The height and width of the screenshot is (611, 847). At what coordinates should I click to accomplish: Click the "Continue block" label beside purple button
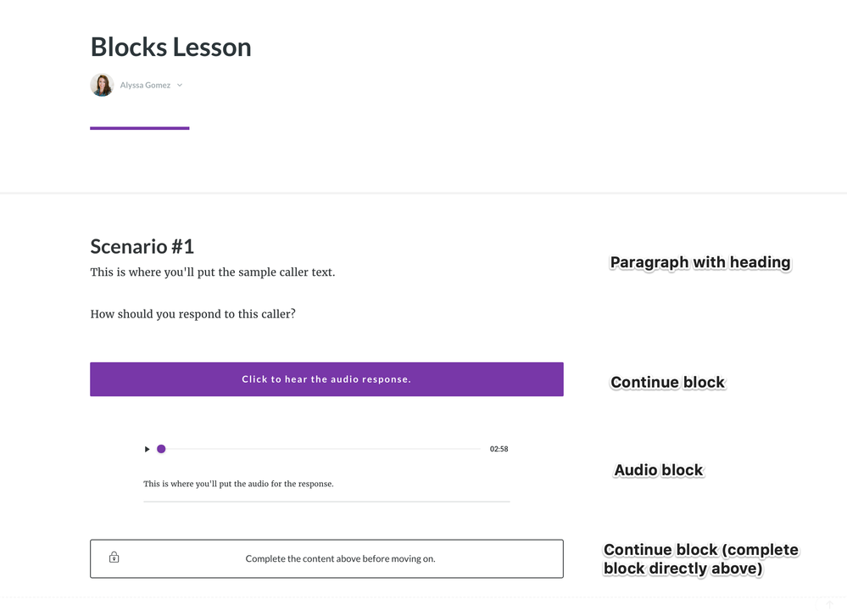pyautogui.click(x=667, y=382)
